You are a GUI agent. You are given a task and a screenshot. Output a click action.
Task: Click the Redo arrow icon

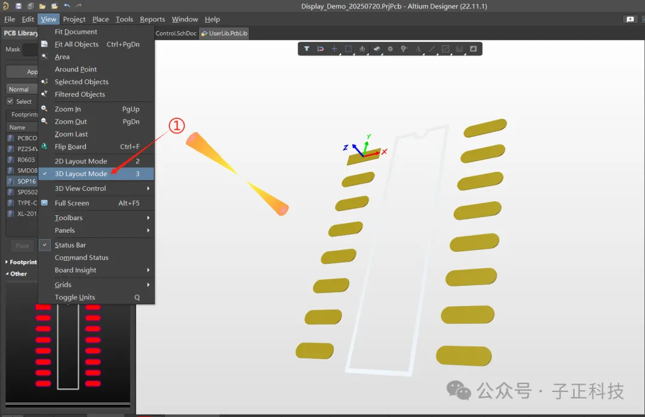coord(79,6)
